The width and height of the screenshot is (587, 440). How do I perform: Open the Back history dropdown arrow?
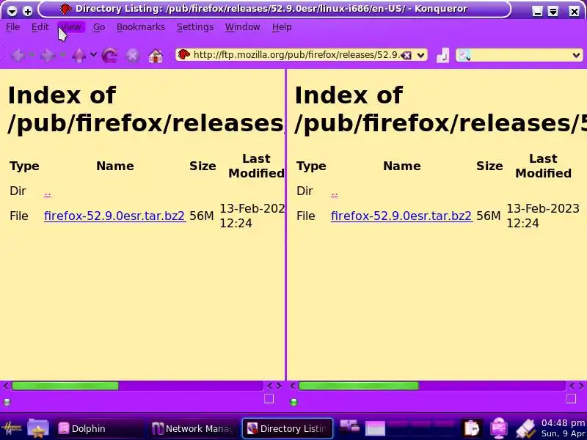click(32, 55)
